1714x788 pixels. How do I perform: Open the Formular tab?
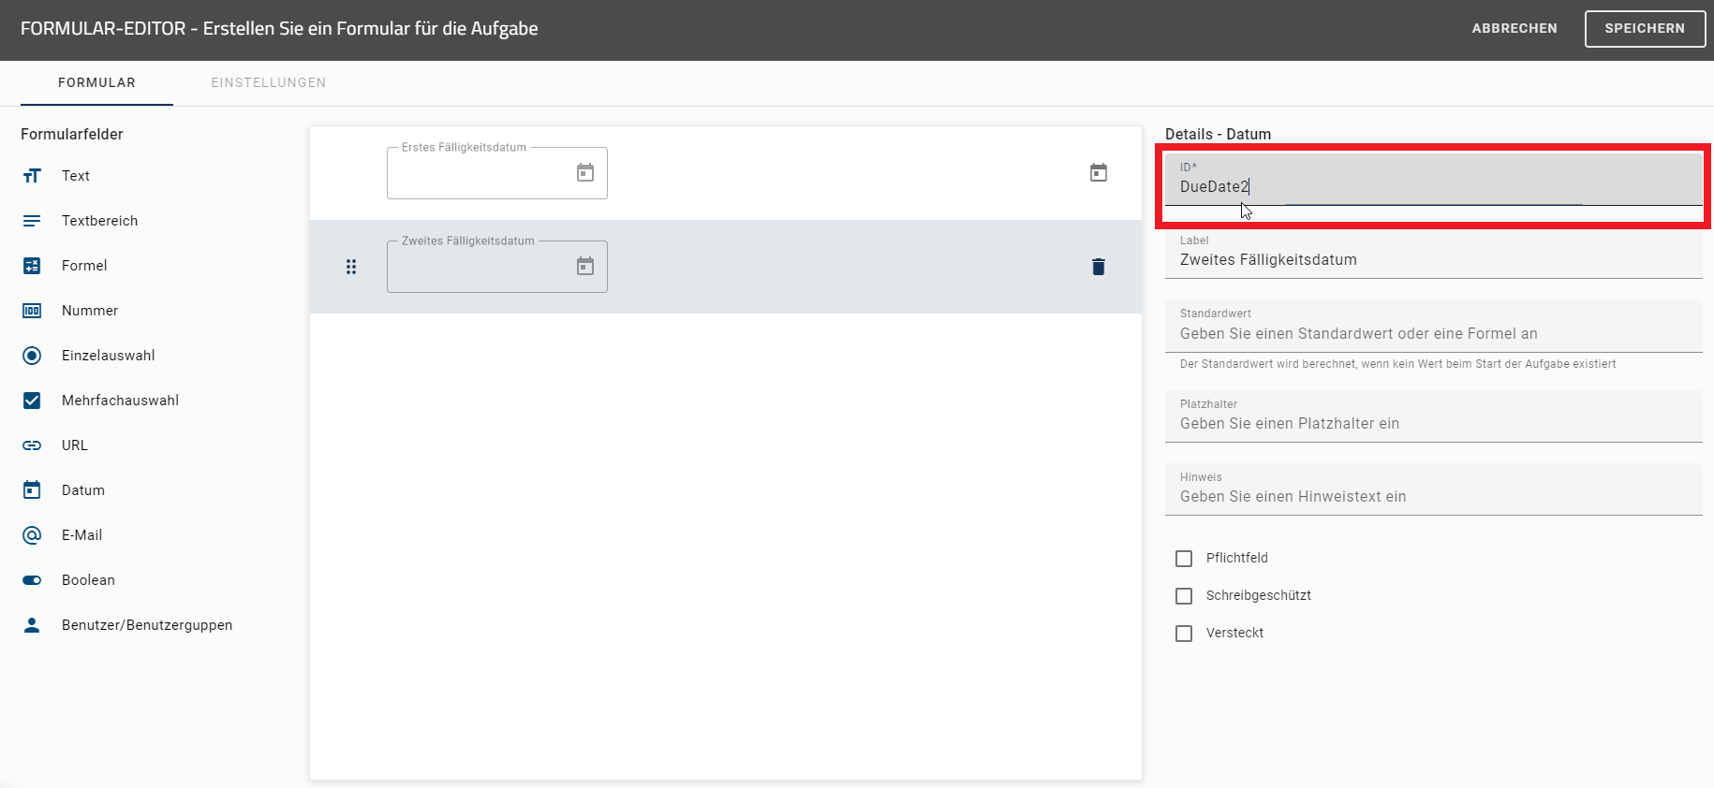point(96,82)
